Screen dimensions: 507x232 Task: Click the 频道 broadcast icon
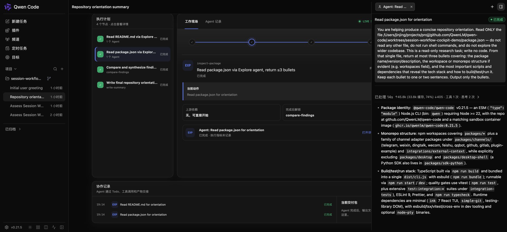[x=7, y=39]
